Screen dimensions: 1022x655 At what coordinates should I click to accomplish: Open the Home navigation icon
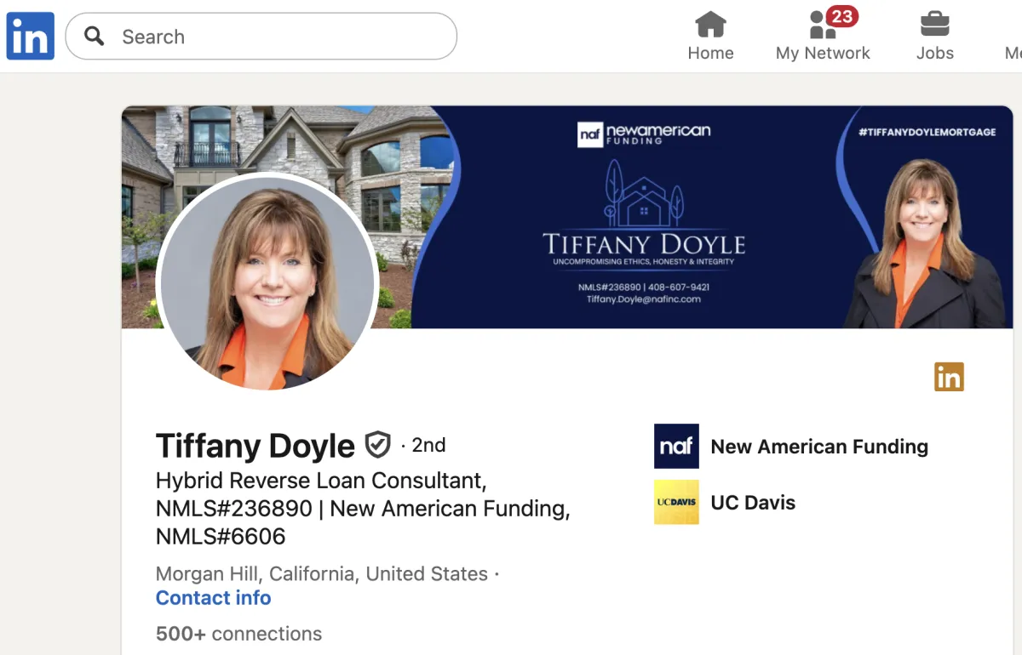710,24
